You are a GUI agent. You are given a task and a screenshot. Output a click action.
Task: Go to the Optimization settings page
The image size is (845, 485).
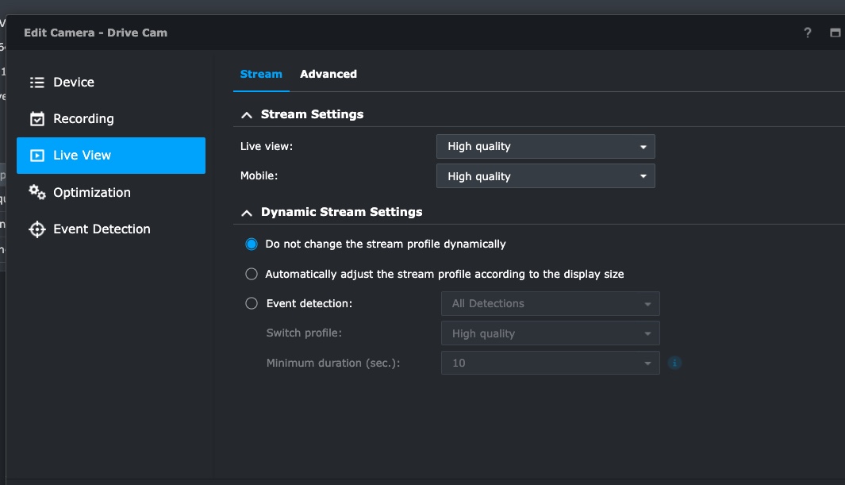[x=91, y=192]
